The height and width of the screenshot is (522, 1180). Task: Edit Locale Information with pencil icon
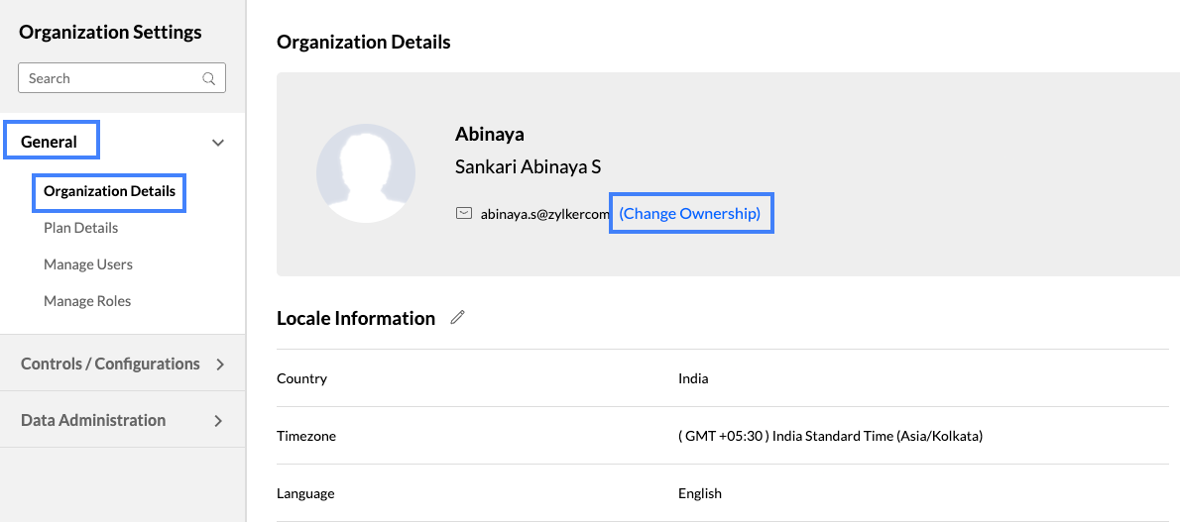(457, 318)
